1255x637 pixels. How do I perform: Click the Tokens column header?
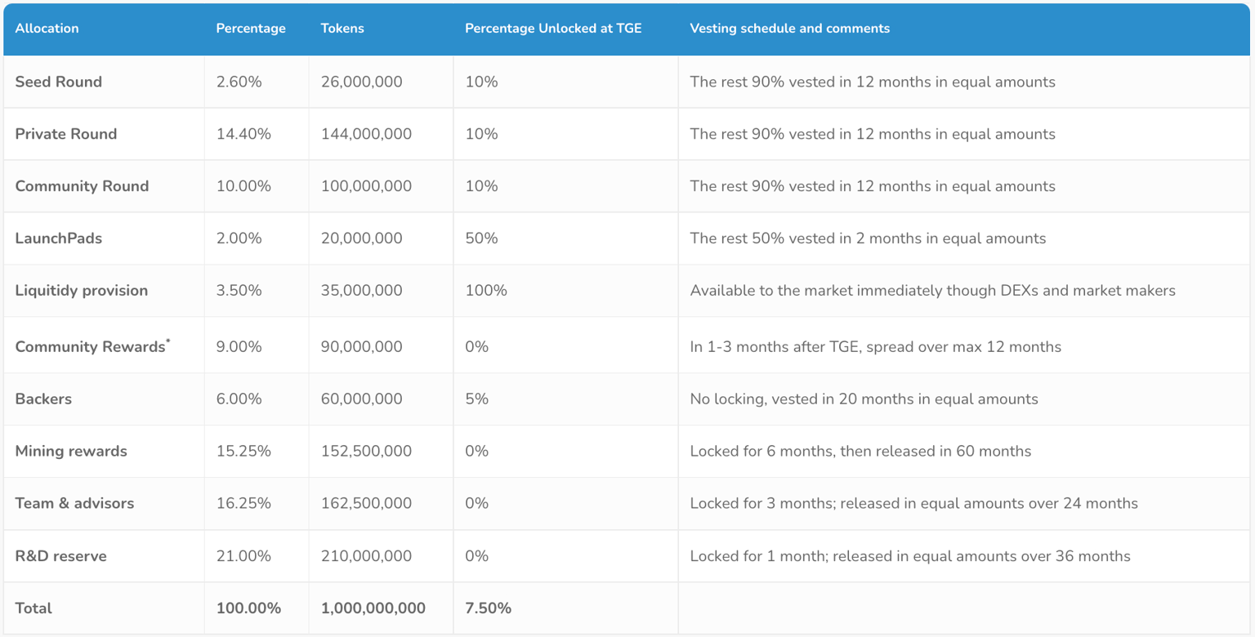[342, 29]
